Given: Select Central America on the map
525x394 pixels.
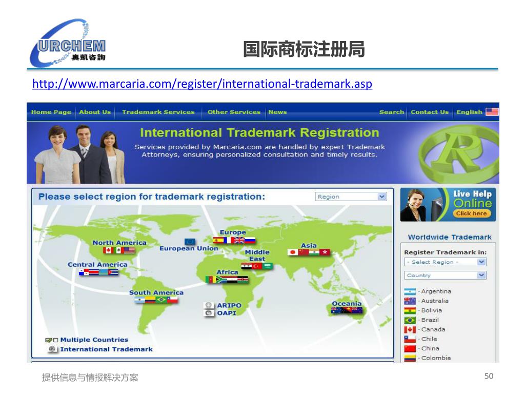Looking at the screenshot, I should coord(97,264).
